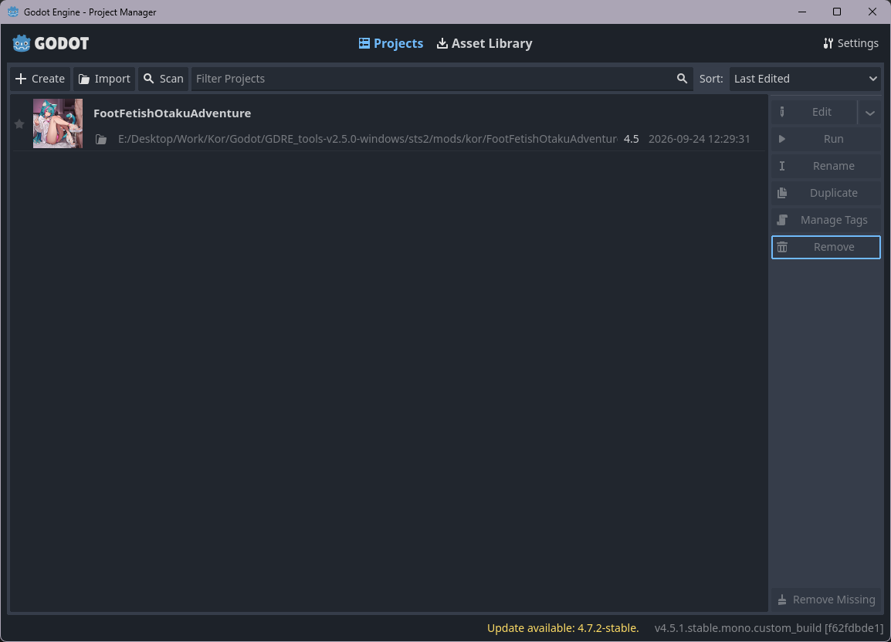The width and height of the screenshot is (891, 642).
Task: Focus the Filter Projects search field
Action: (442, 79)
